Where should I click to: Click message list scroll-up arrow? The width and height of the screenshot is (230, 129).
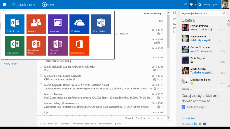(168, 13)
